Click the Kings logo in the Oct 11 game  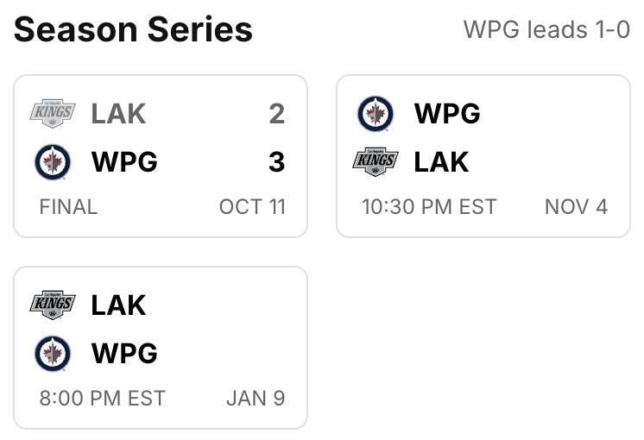tap(53, 113)
